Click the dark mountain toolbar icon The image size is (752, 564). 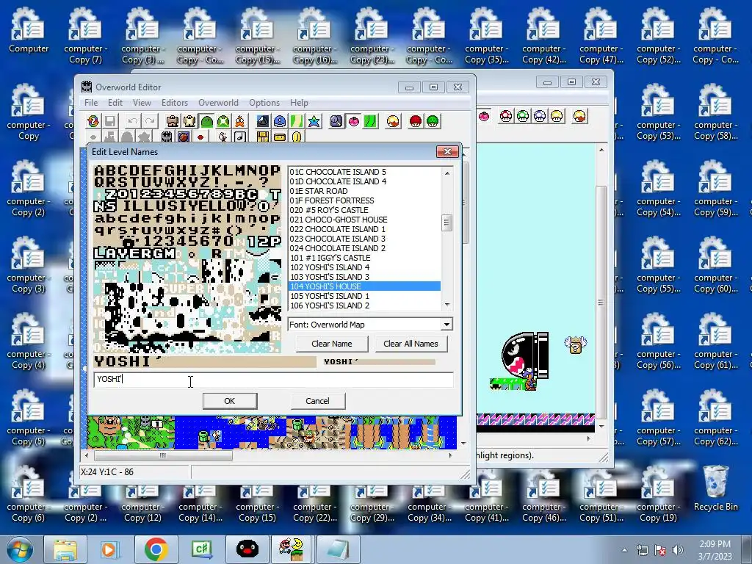(263, 121)
